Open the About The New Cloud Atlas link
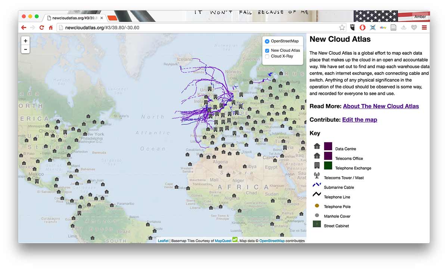Image resolution: width=448 pixels, height=269 pixels. 381,106
